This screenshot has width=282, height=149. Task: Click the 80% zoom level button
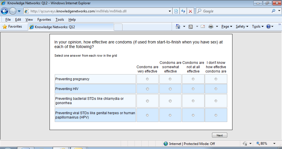262,144
